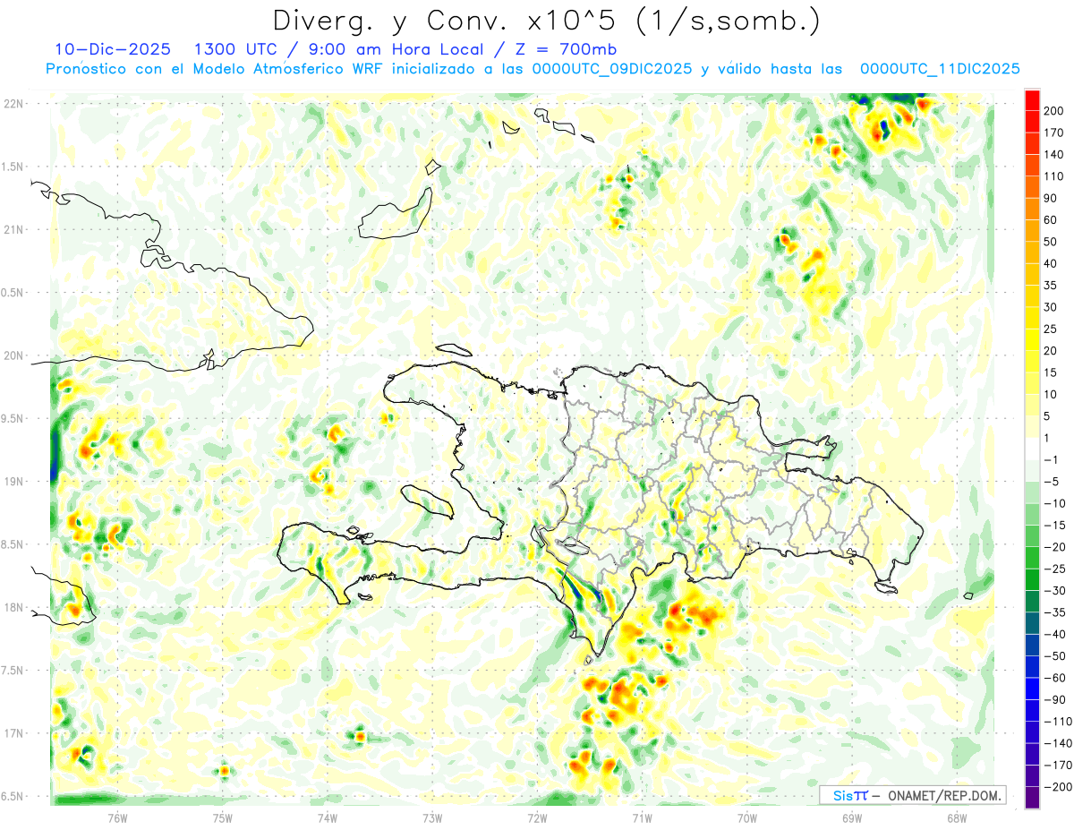This screenshot has height=830, width=1074.
Task: Click the '25' color scale value
Action: (x=1052, y=329)
